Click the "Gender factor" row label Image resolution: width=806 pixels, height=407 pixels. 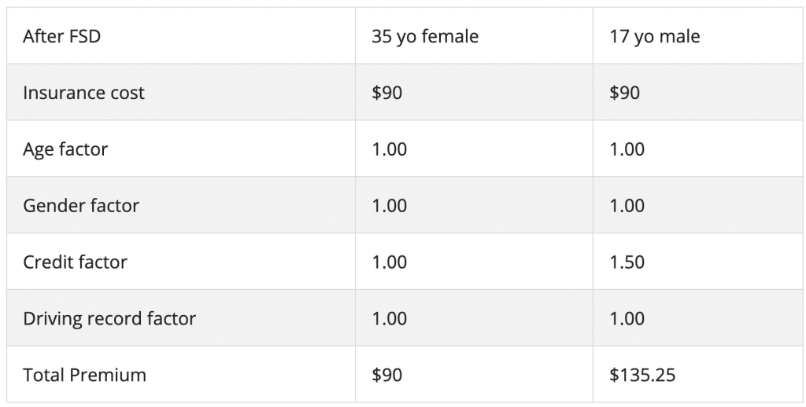pos(81,206)
